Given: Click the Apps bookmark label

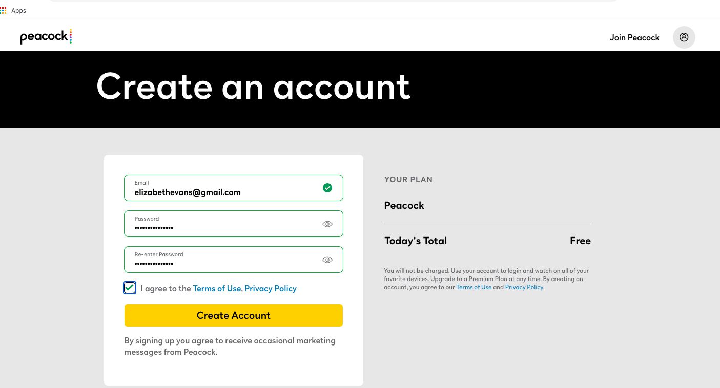Looking at the screenshot, I should click(x=18, y=10).
